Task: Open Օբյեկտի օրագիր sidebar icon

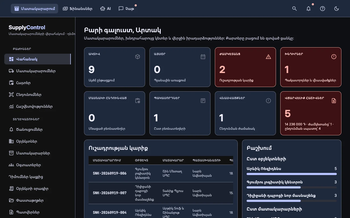Action: click(x=11, y=188)
